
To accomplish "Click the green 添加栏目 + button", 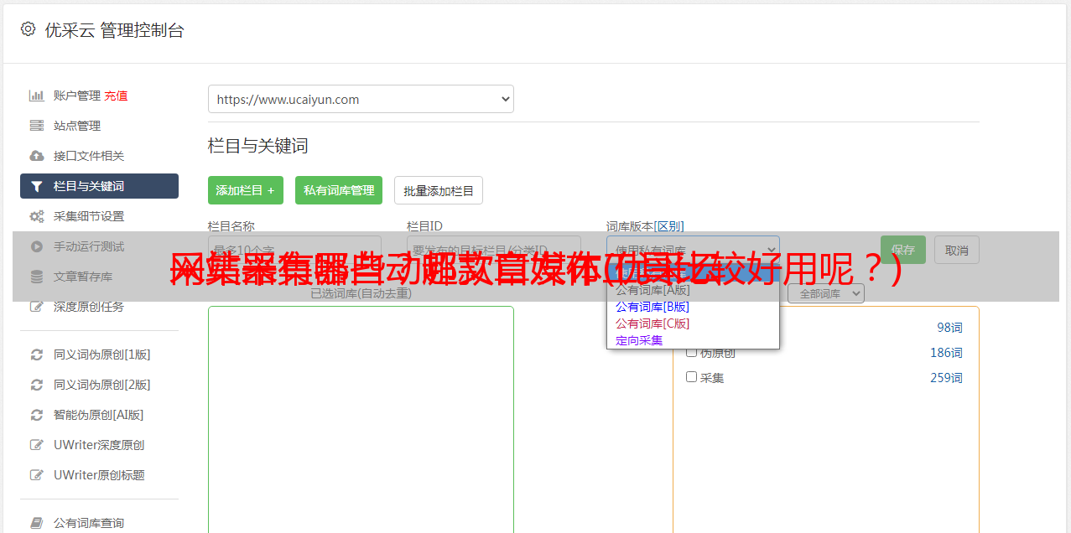I will [246, 190].
